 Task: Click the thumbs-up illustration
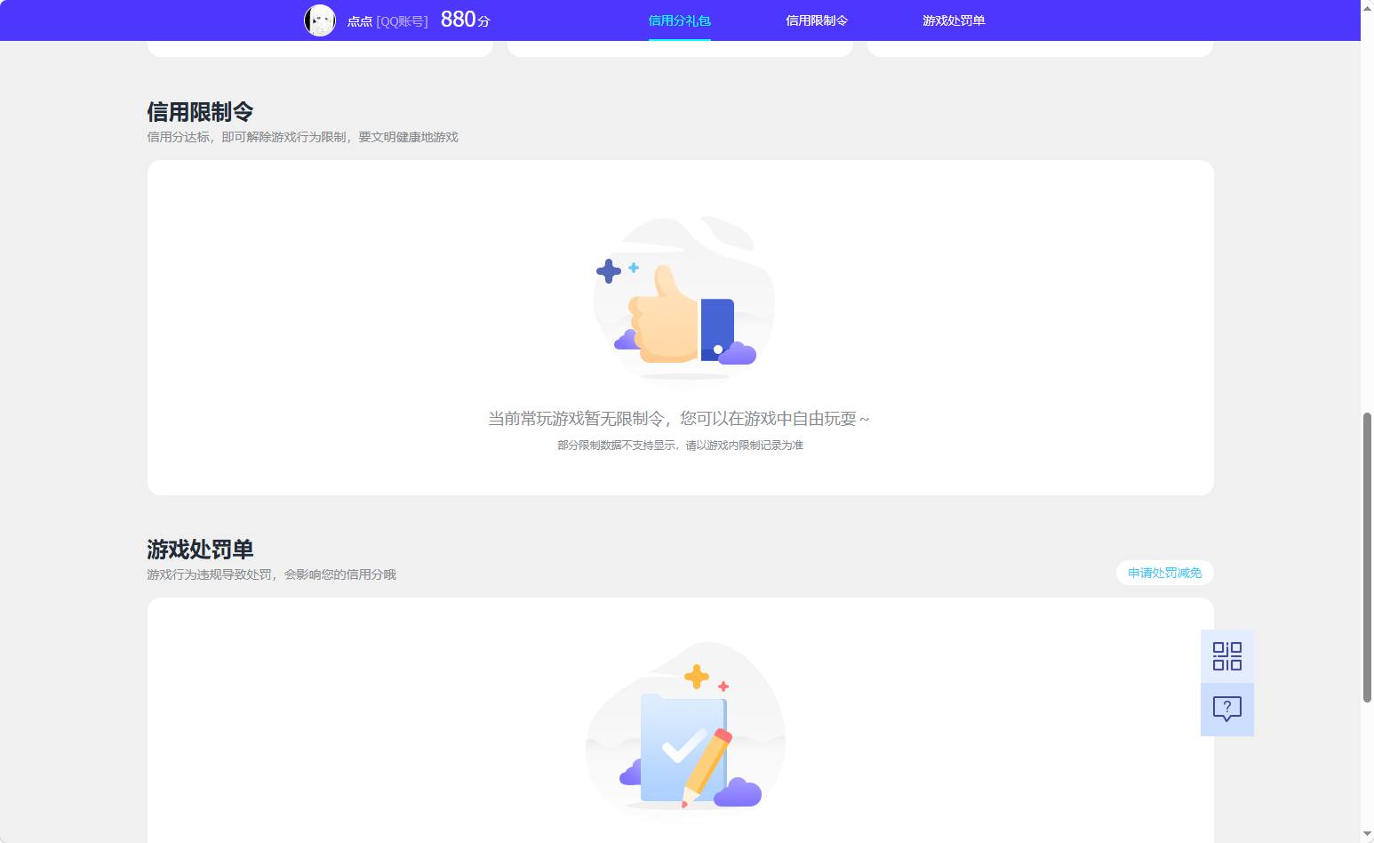point(683,299)
